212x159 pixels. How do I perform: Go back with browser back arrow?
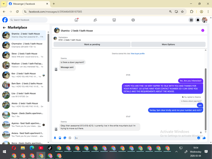(x=4, y=11)
